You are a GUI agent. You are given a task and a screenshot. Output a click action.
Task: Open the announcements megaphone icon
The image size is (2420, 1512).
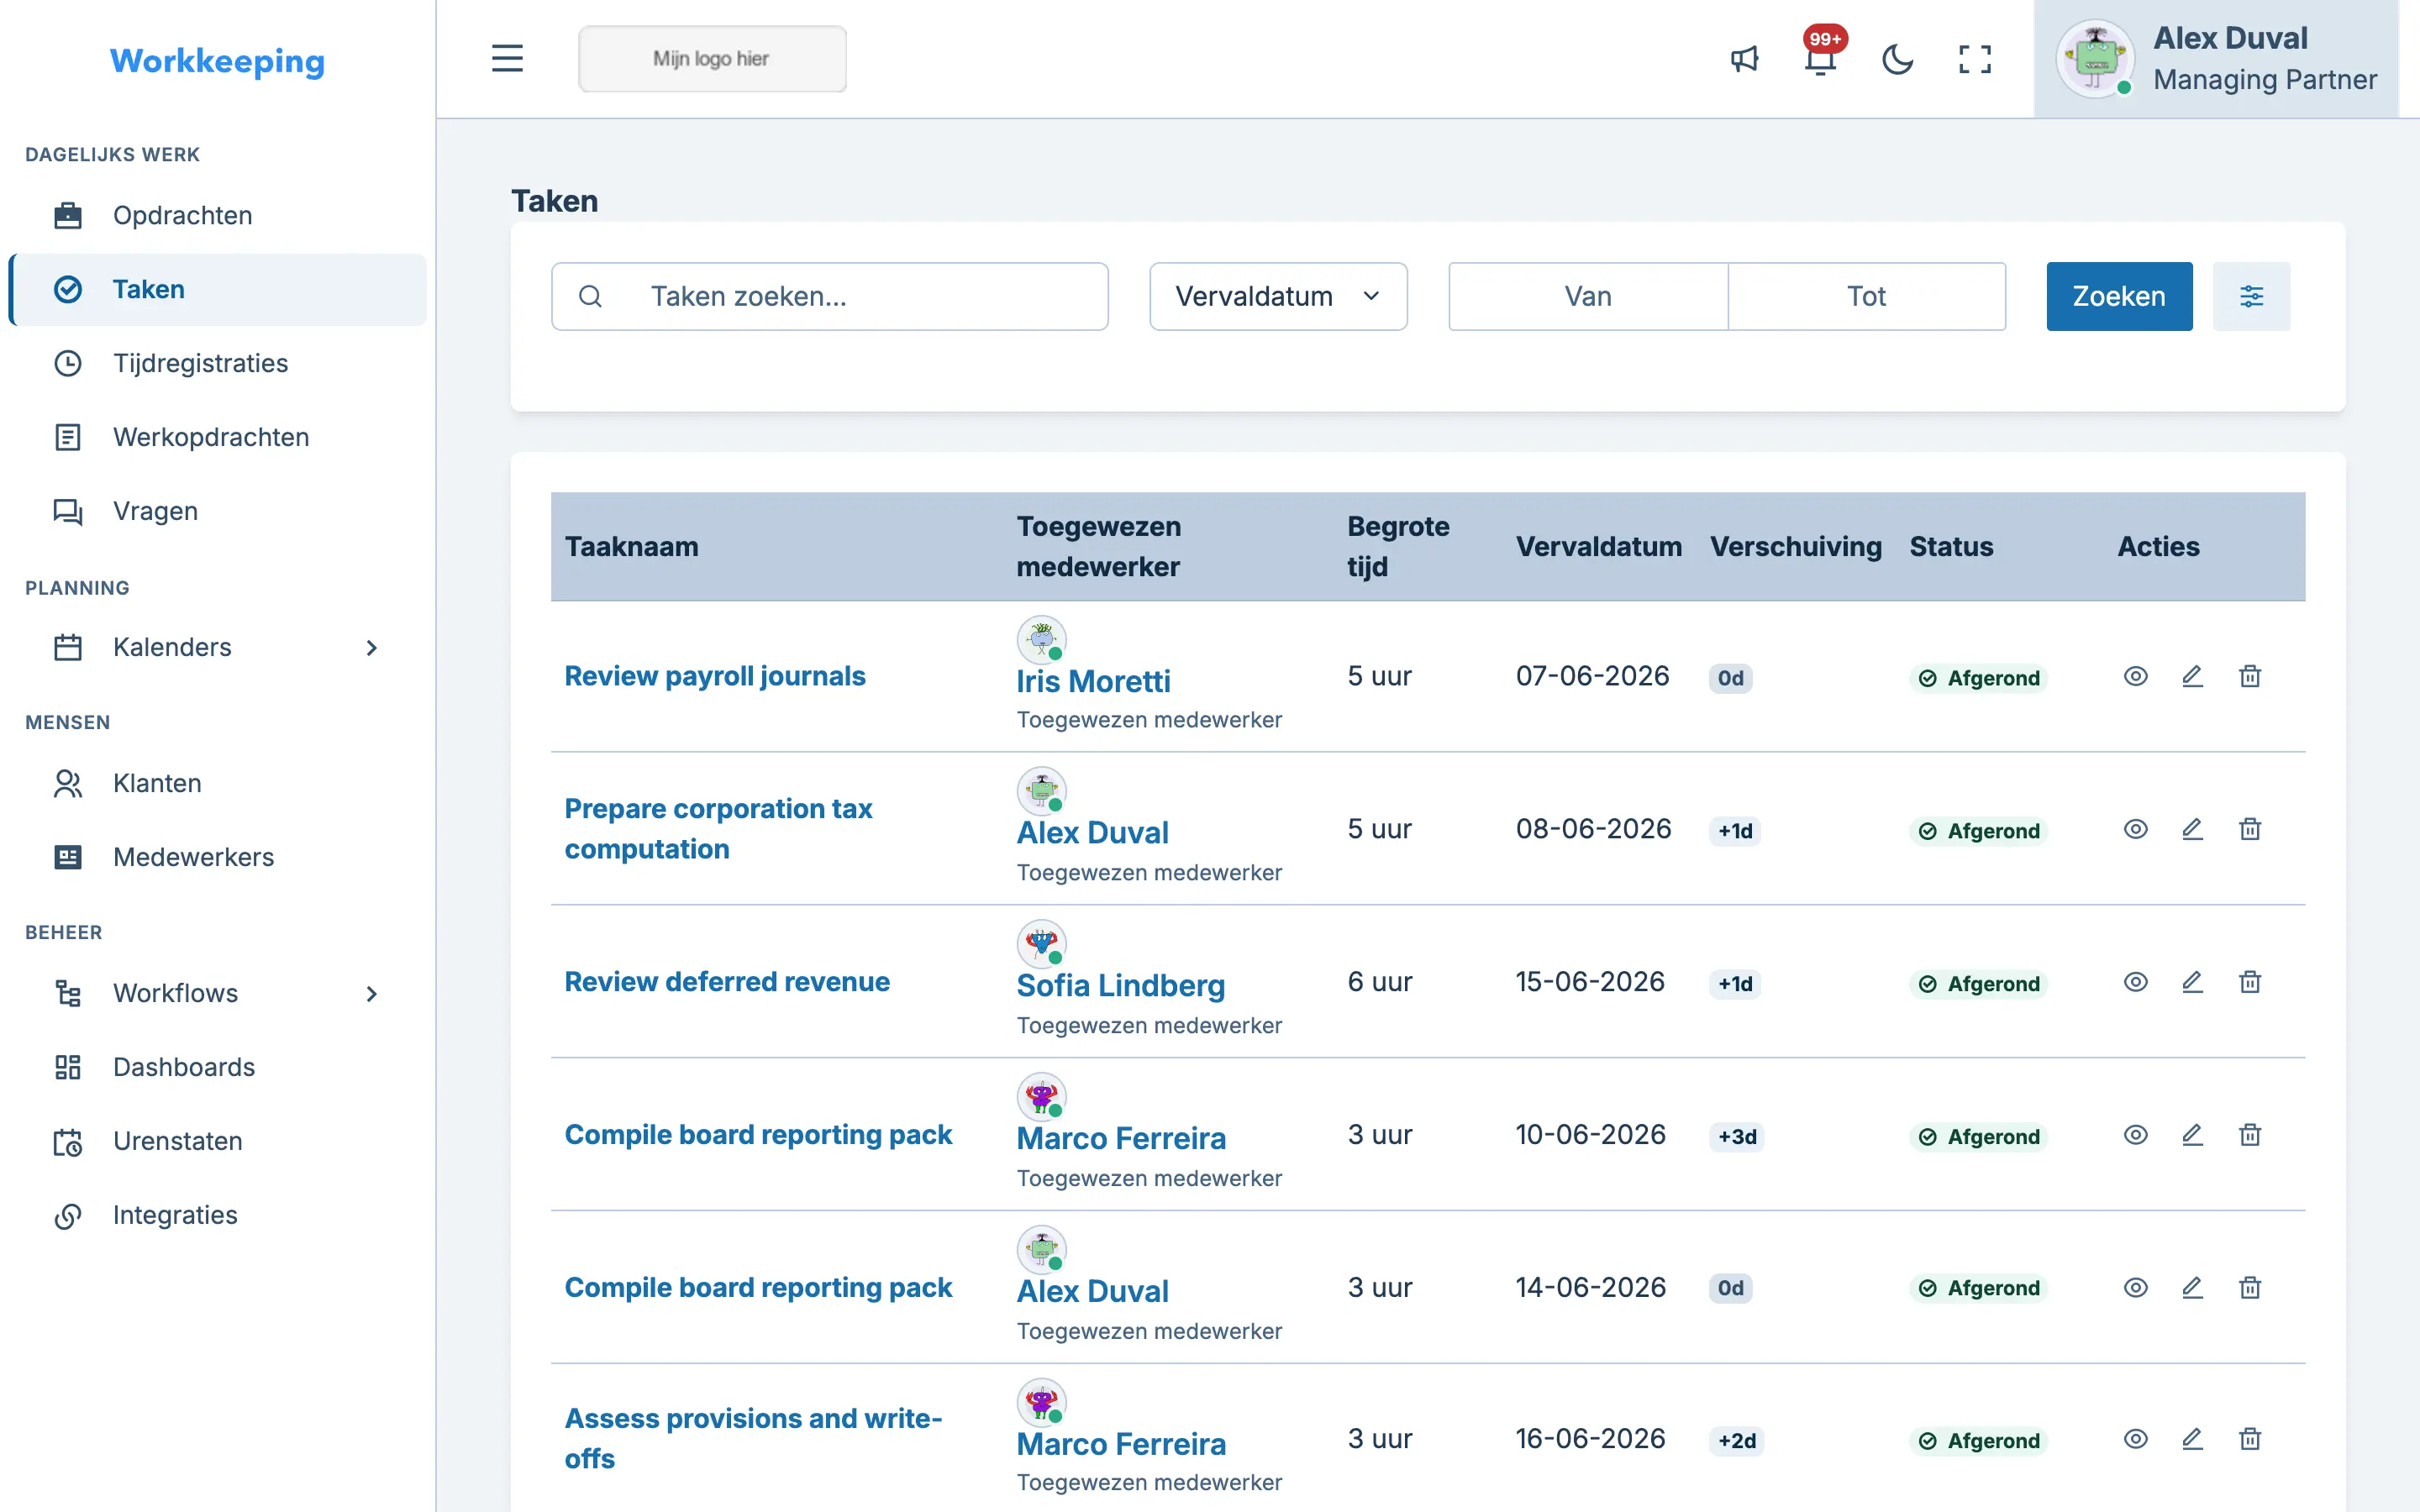pyautogui.click(x=1744, y=59)
